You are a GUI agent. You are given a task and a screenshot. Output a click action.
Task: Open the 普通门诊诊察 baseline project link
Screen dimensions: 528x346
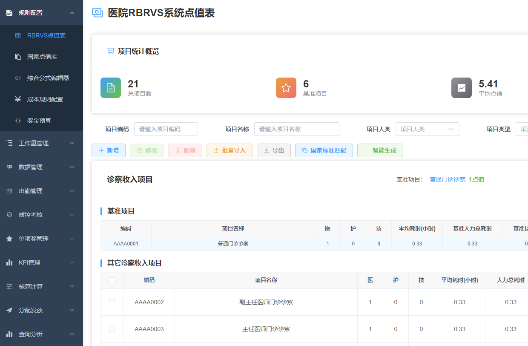point(447,179)
